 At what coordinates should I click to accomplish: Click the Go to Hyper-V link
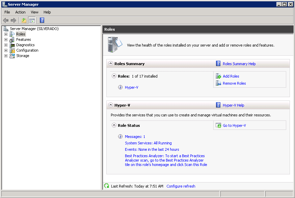pos(234,125)
